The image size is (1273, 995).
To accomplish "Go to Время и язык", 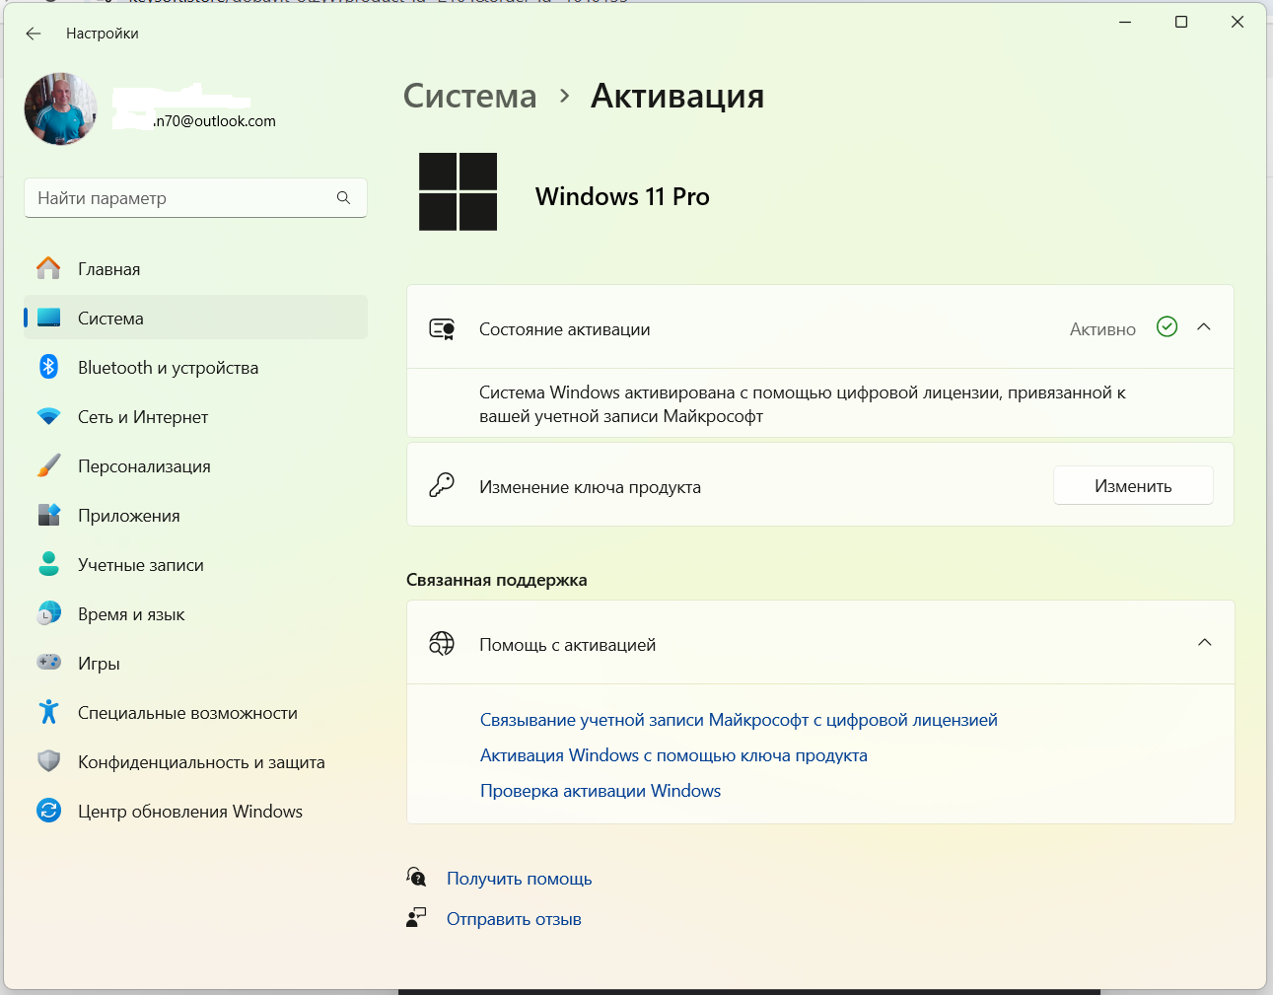I will (195, 613).
